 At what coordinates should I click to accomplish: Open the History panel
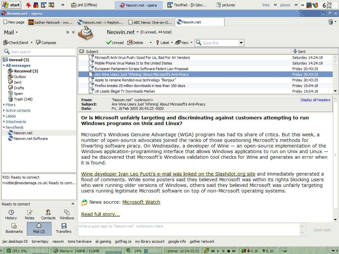11,215
